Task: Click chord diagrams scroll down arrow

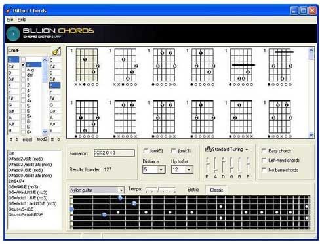Action: tap(311, 135)
